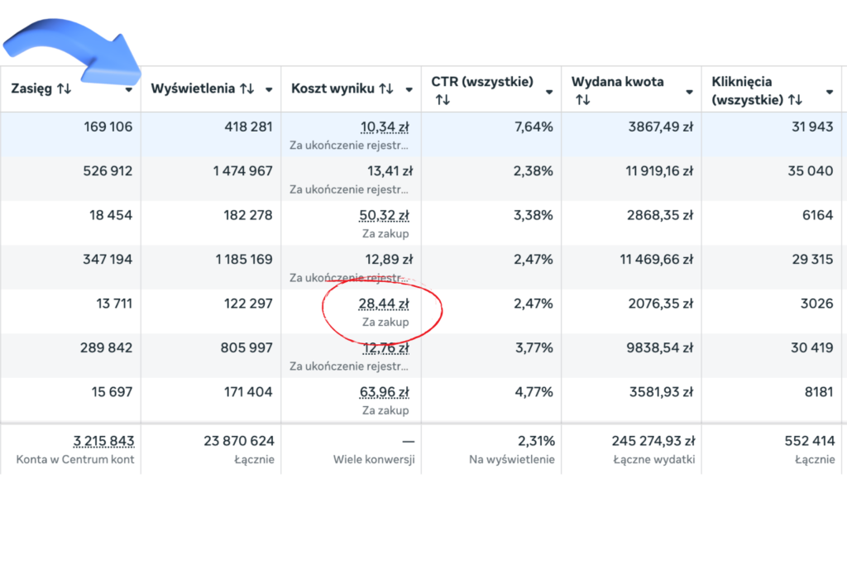Open the CTR (wszystkie) column dropdown
The width and height of the screenshot is (847, 565).
tap(549, 91)
